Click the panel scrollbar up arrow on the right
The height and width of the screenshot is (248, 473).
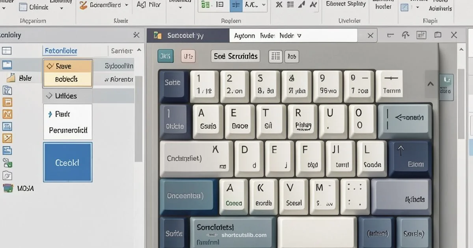coord(461,50)
